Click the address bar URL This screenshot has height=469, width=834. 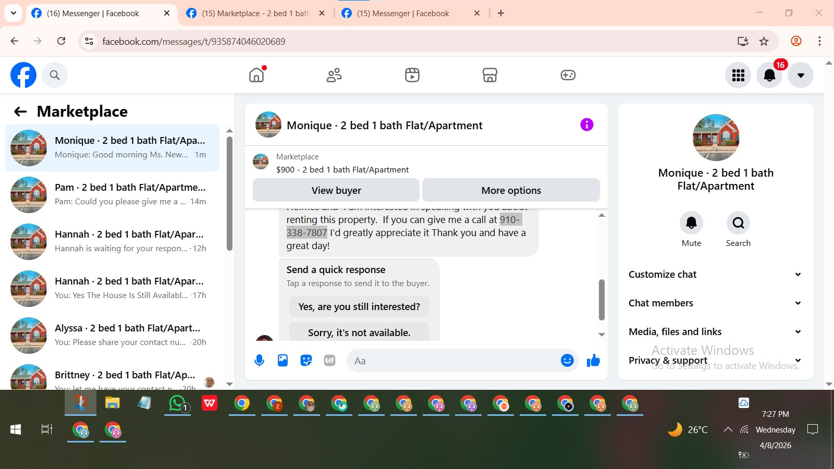coord(194,42)
